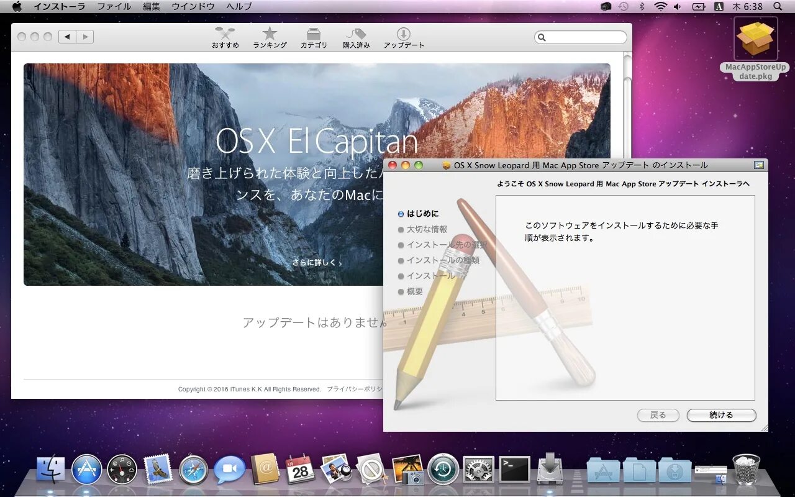The height and width of the screenshot is (497, 795).
Task: Open the 編集 menu
Action: coord(152,6)
